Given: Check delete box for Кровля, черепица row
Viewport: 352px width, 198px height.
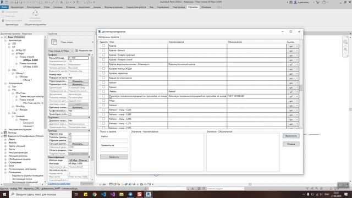Looking at the screenshot, I should pyautogui.click(x=103, y=73).
